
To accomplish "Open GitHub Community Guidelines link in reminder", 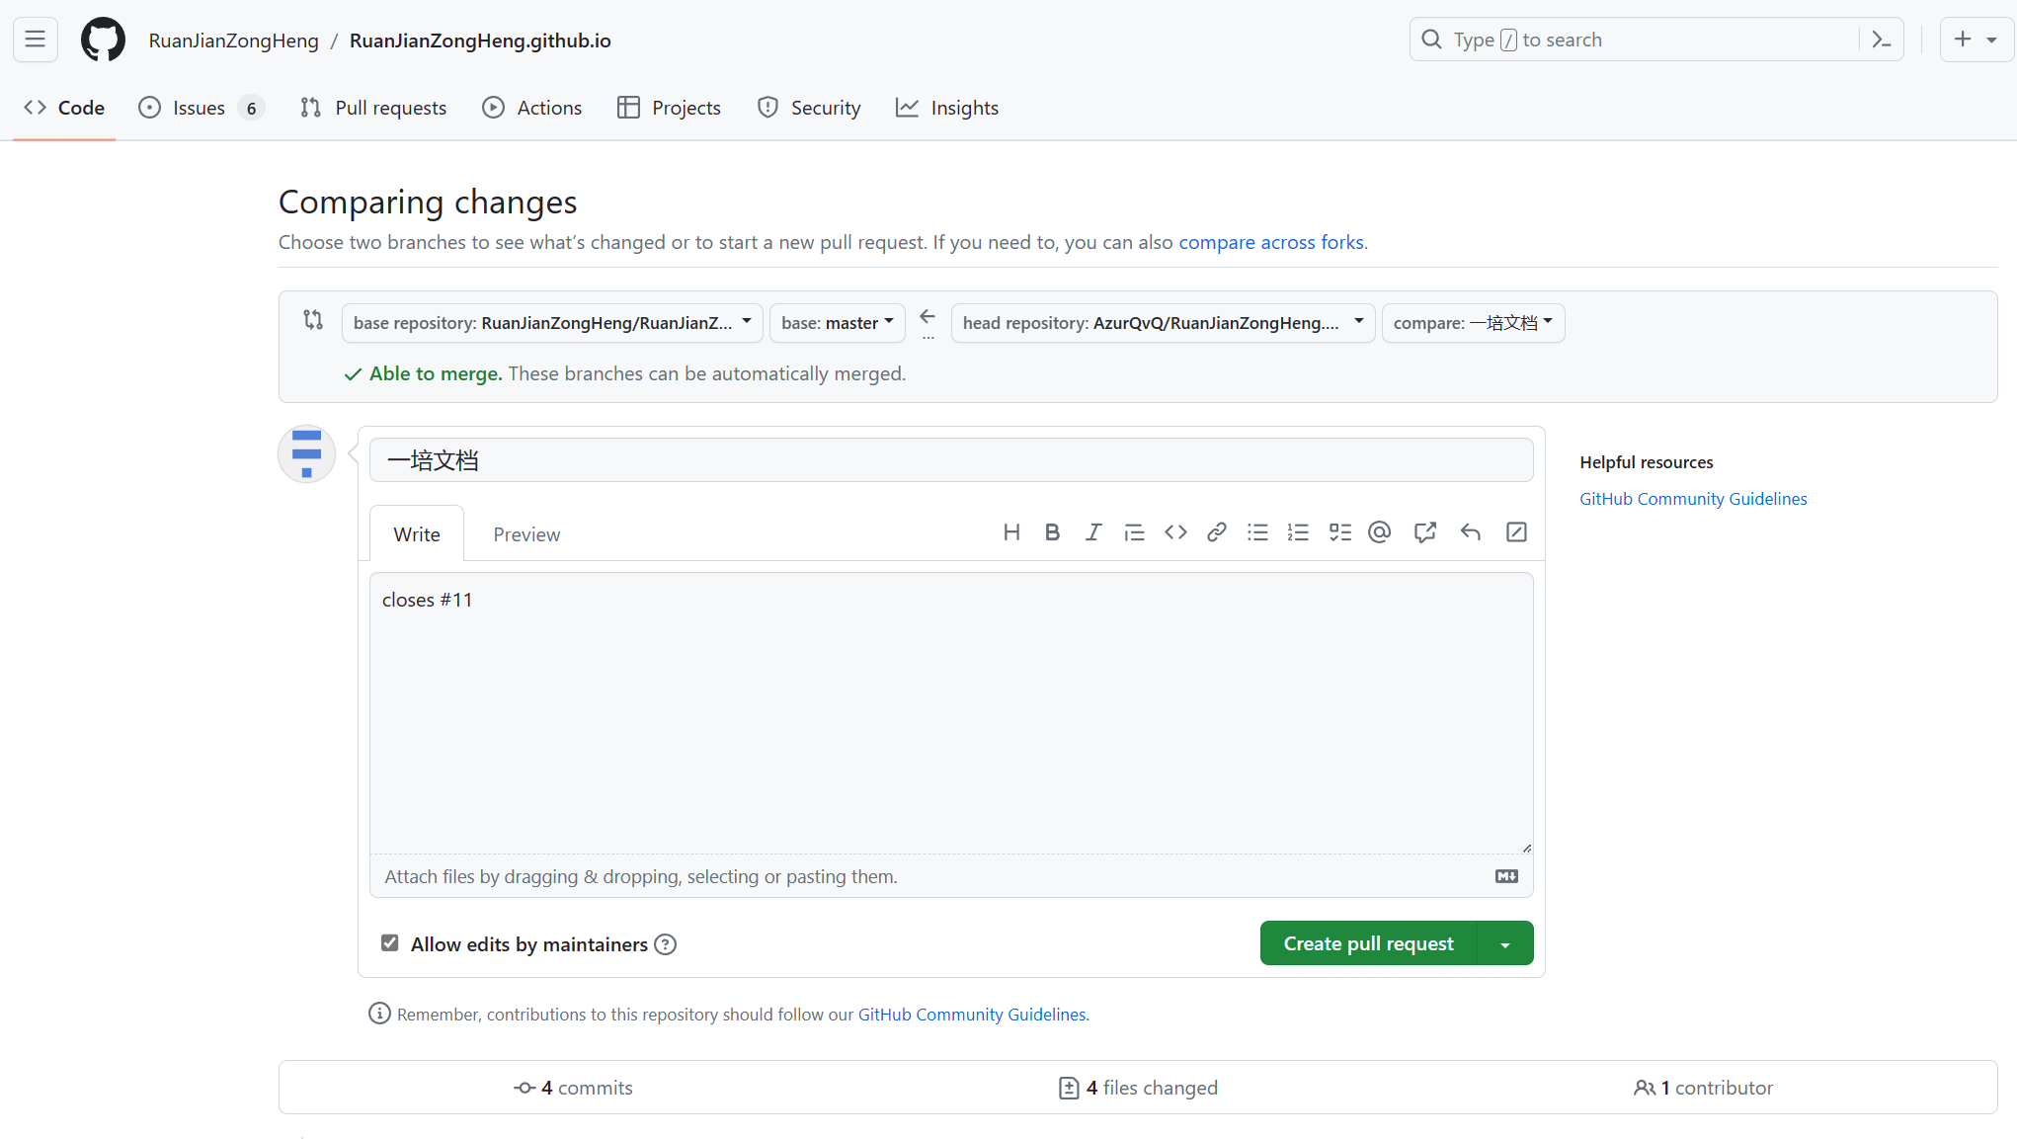I will tap(972, 1015).
